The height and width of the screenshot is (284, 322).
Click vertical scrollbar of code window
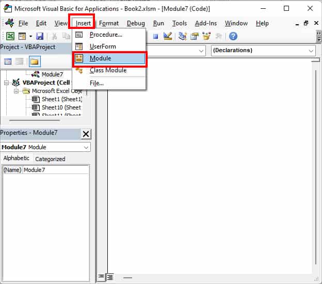pos(316,167)
